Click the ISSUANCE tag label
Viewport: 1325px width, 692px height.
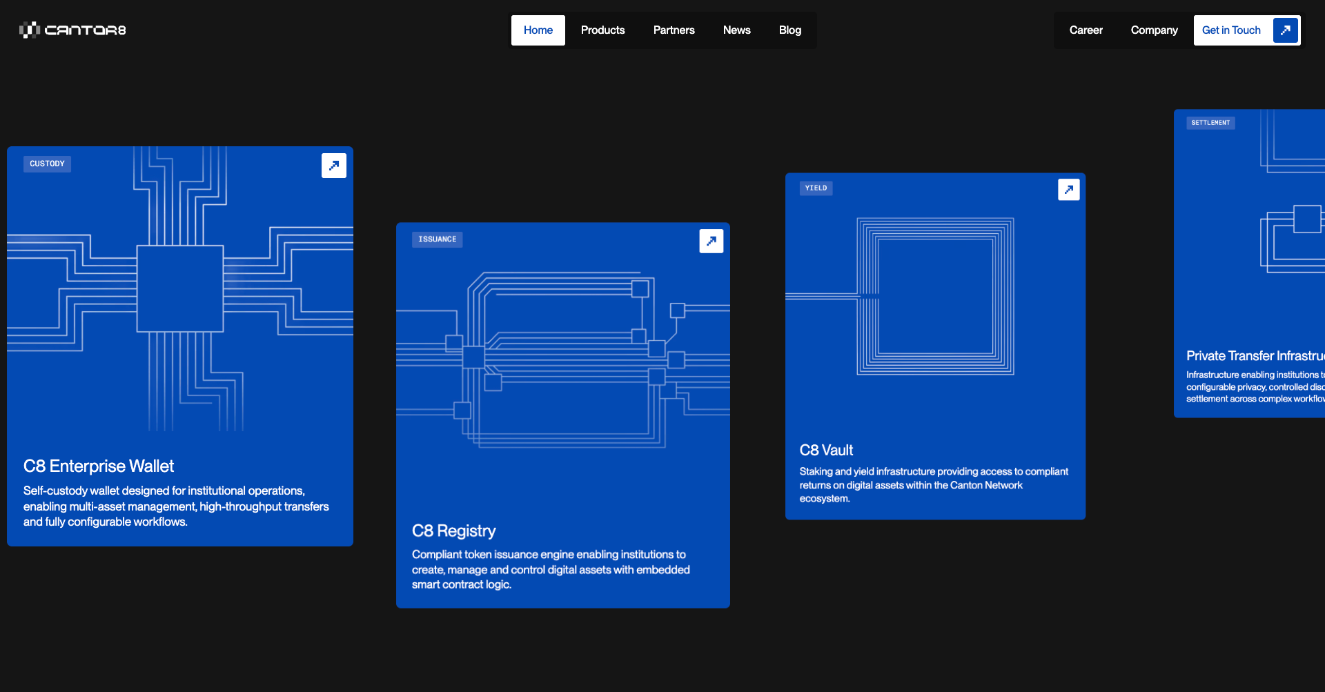pyautogui.click(x=438, y=239)
